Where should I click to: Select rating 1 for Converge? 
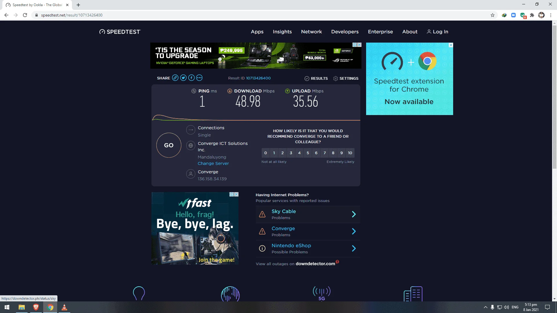point(274,153)
